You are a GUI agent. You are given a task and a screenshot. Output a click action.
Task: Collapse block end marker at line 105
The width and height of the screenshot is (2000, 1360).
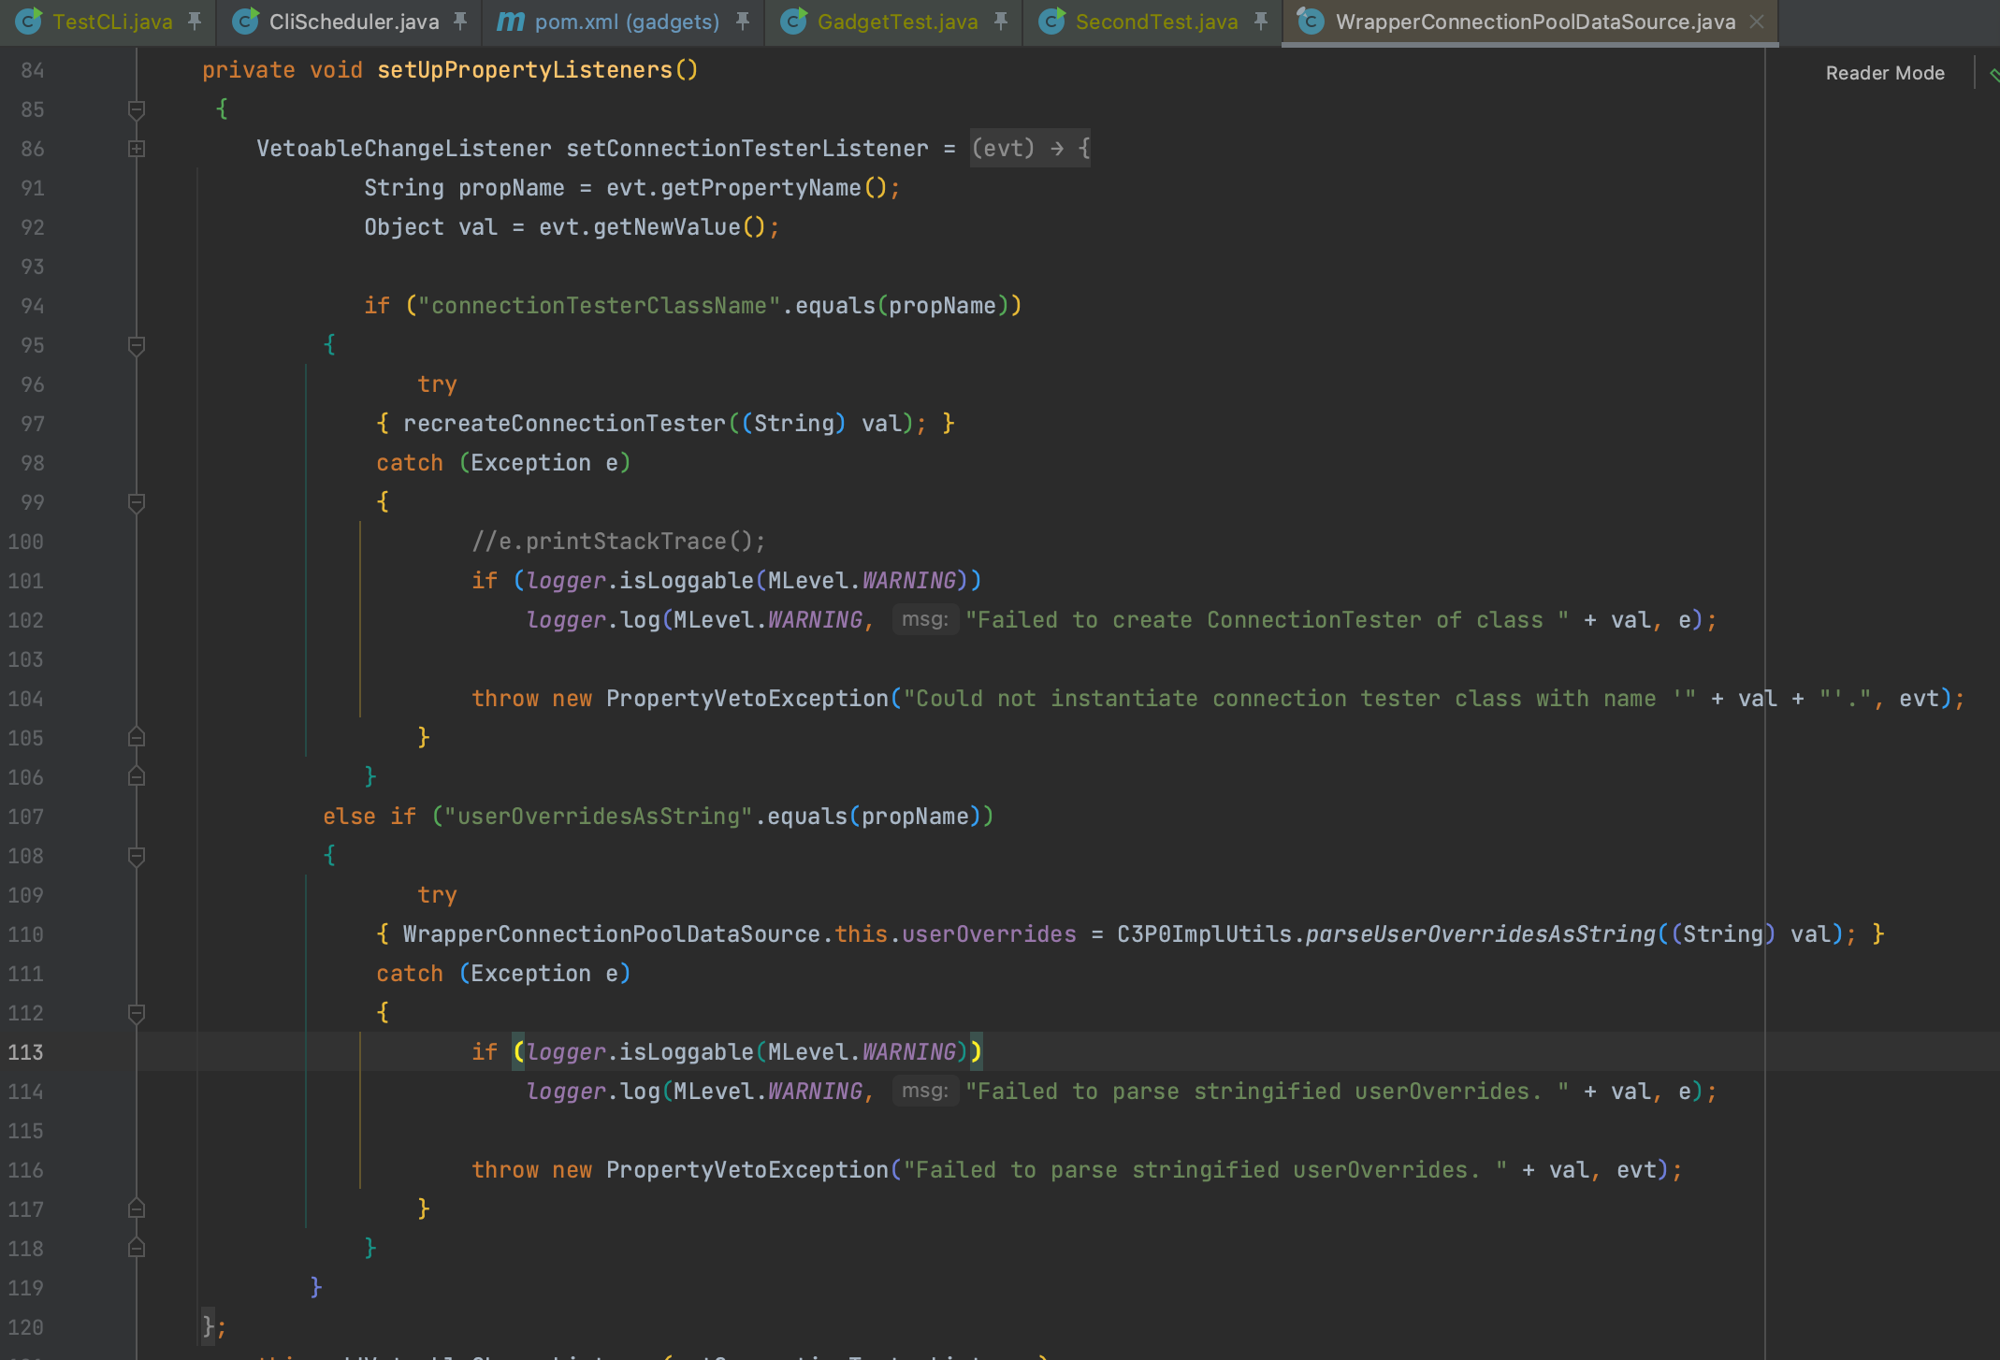(x=137, y=738)
